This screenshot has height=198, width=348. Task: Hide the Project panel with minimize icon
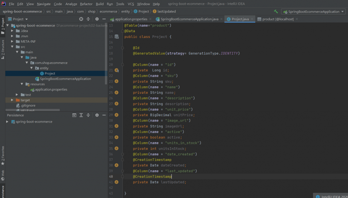coord(104,19)
